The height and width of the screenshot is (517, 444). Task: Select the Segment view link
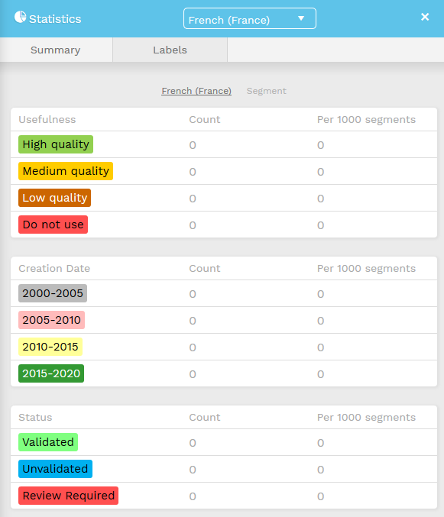pyautogui.click(x=266, y=91)
